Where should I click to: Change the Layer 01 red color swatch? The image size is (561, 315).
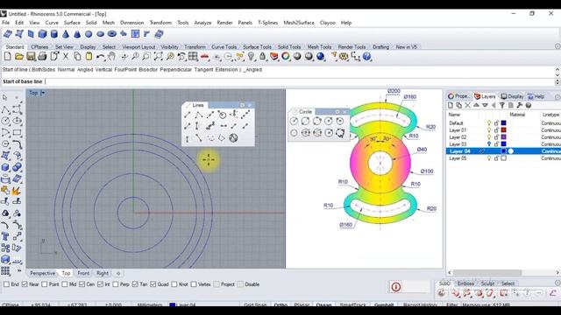(x=504, y=130)
